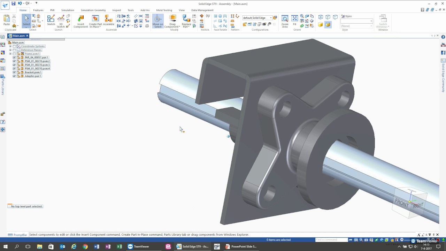This screenshot has width=446, height=251.
Task: Switch to the Inspect ribbon tab
Action: click(117, 10)
